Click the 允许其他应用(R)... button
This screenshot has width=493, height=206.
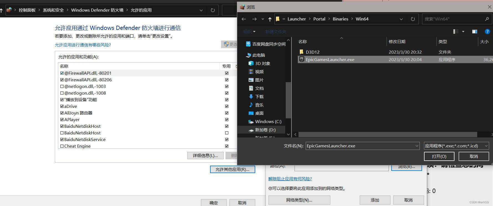(233, 169)
